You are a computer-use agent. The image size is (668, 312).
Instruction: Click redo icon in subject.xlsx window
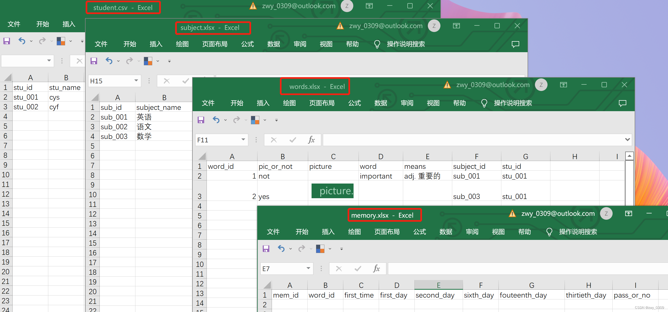pos(129,61)
